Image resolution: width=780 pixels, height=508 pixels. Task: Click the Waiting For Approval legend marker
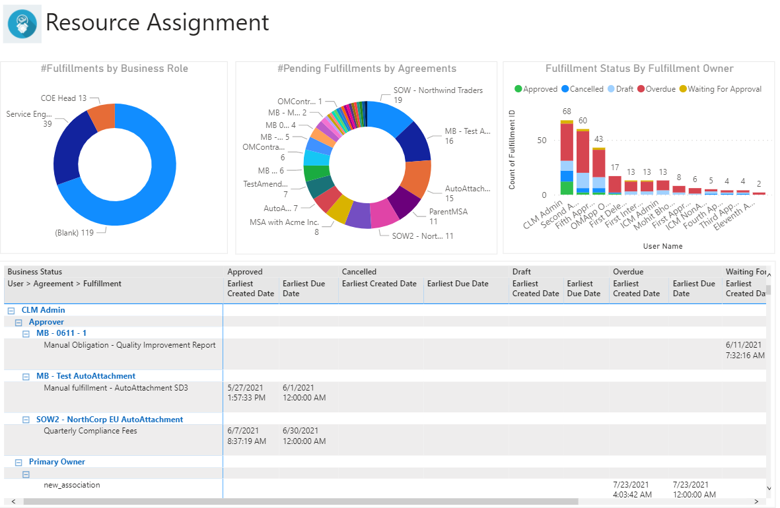(683, 89)
